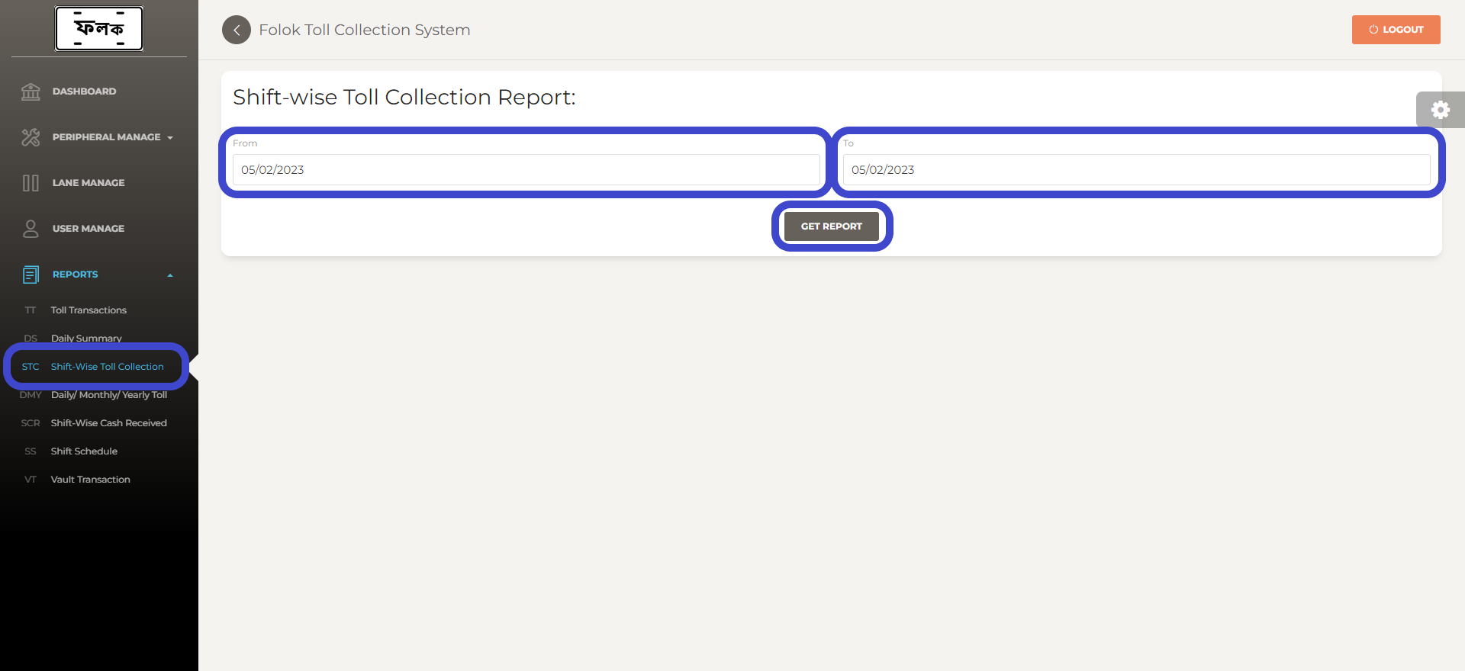Click the Folok logo in the sidebar
The width and height of the screenshot is (1465, 671).
99,29
